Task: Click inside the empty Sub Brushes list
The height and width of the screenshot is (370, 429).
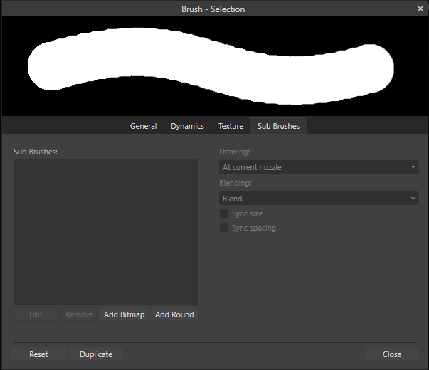Action: click(105, 232)
